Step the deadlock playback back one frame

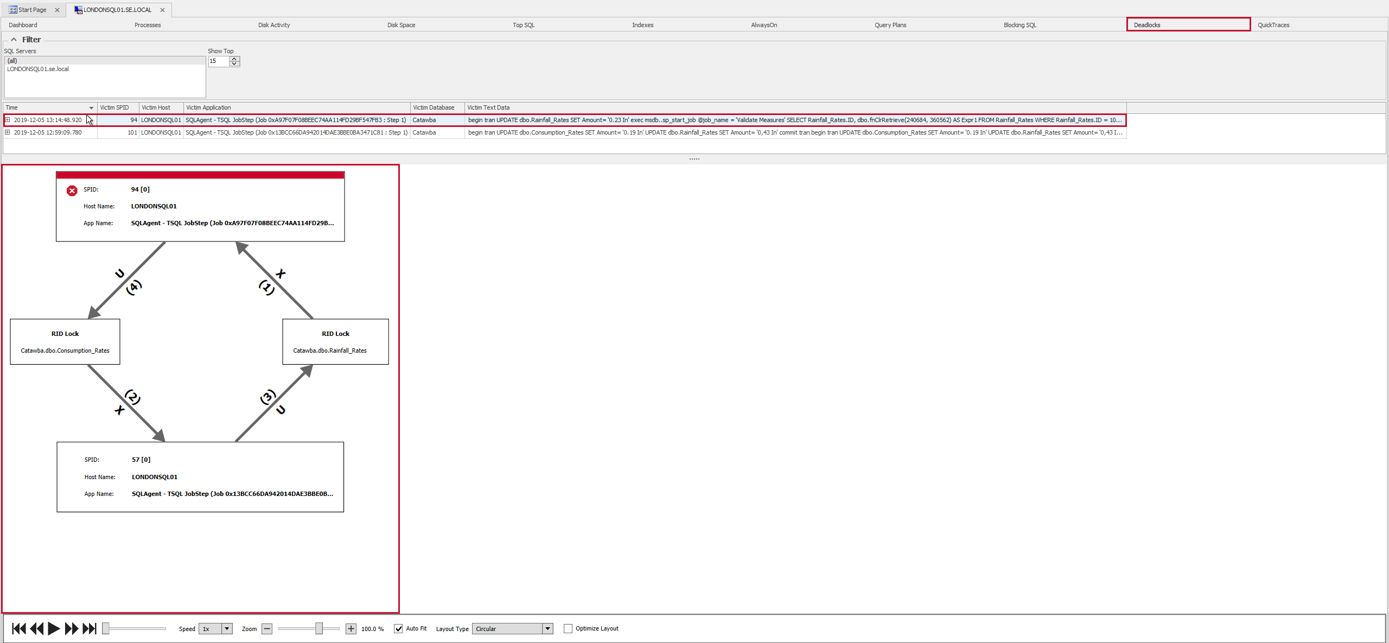coord(37,628)
